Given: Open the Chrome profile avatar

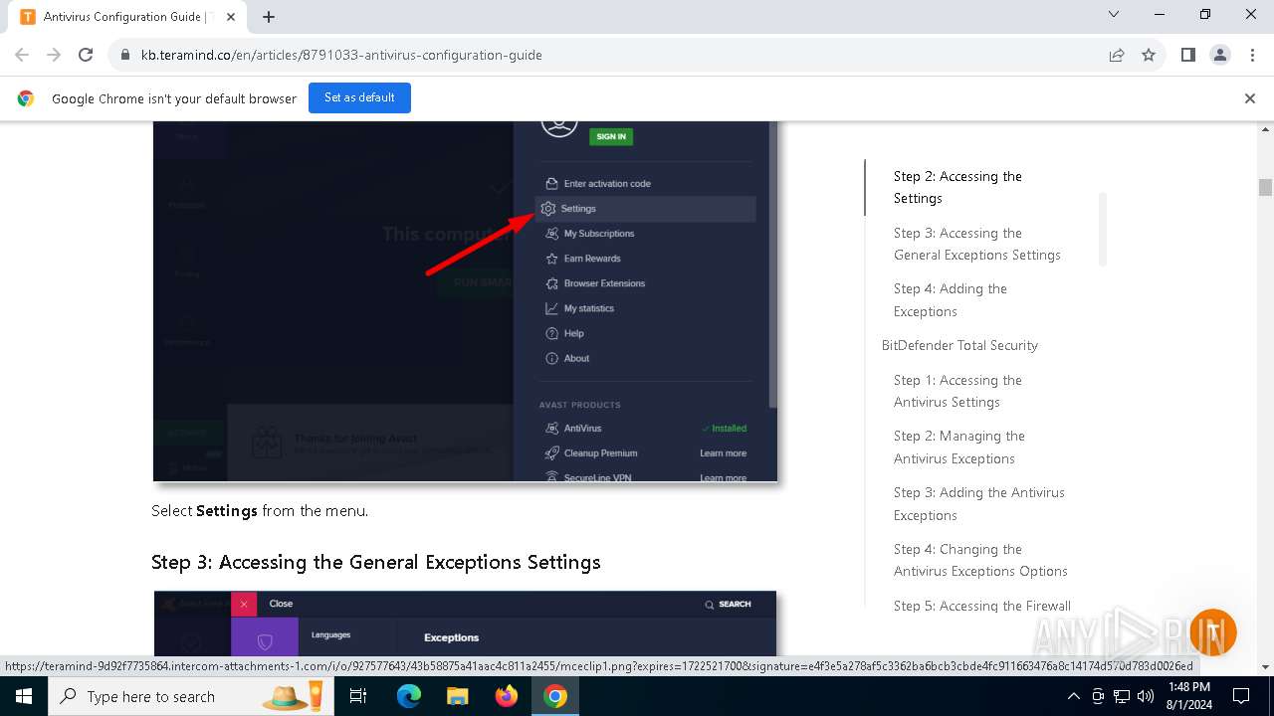Looking at the screenshot, I should click(x=1220, y=55).
